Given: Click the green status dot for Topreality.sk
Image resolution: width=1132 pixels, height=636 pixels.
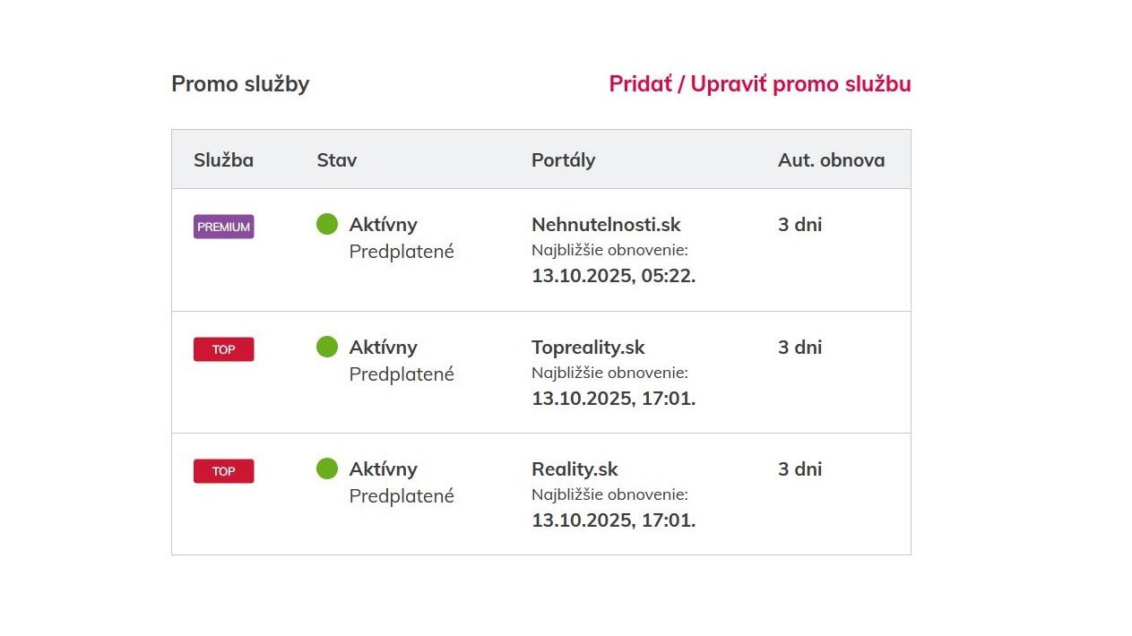Looking at the screenshot, I should [327, 347].
